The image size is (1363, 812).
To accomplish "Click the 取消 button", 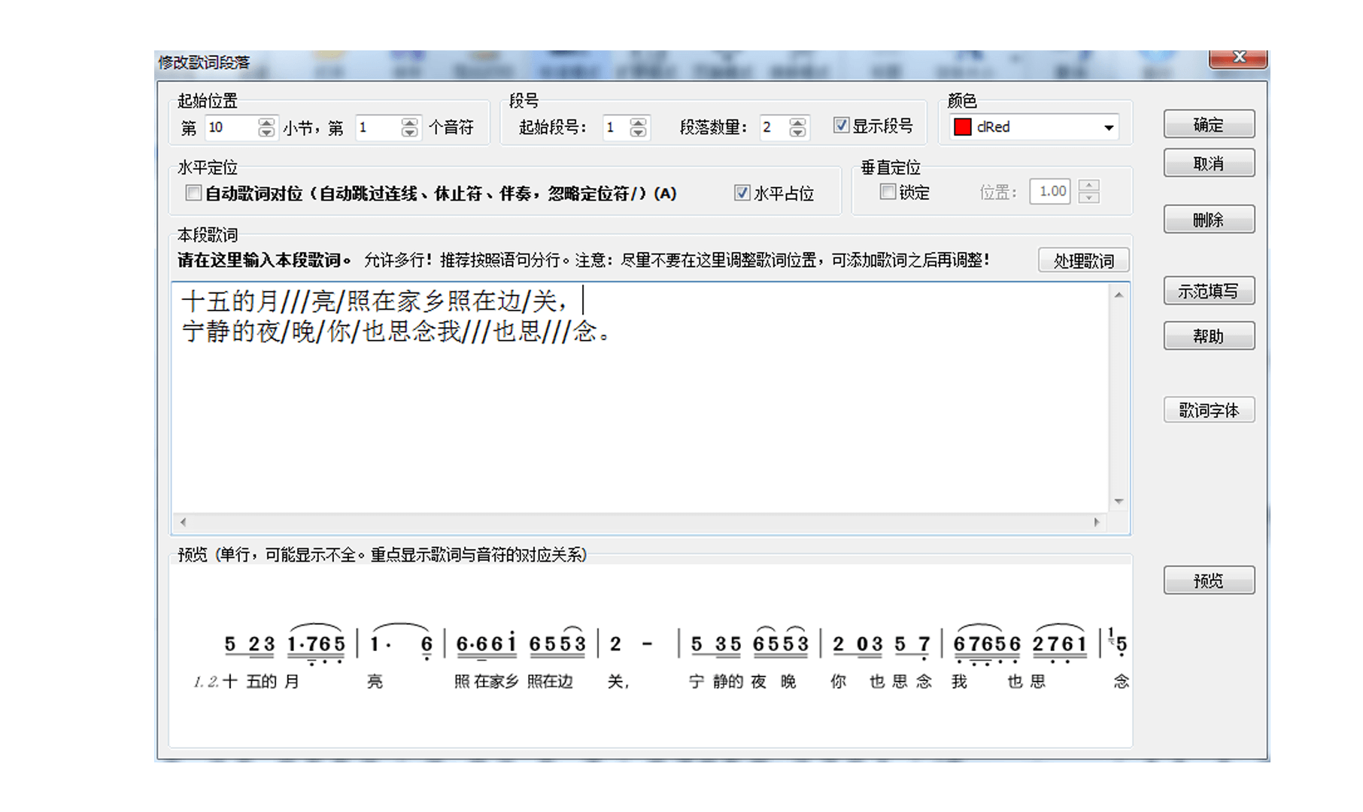I will click(1208, 164).
